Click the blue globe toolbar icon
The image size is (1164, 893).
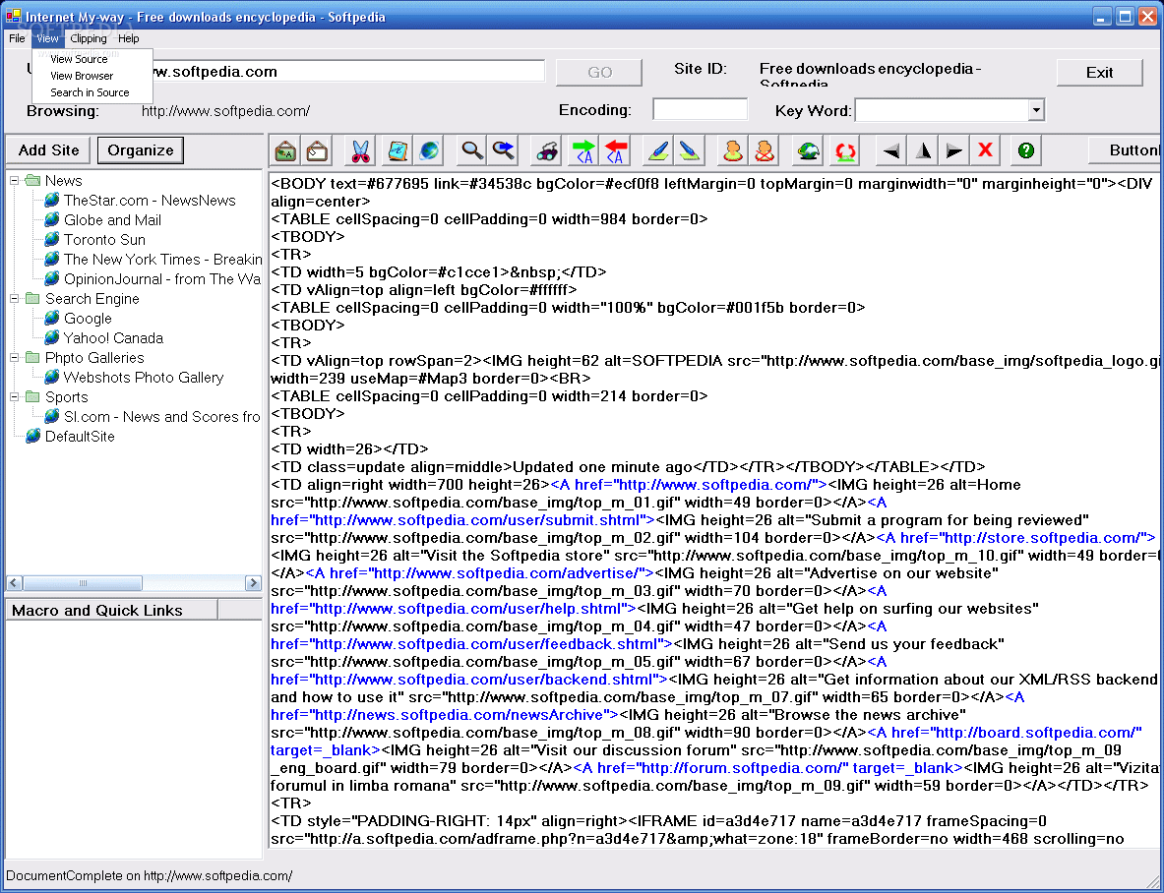(429, 150)
